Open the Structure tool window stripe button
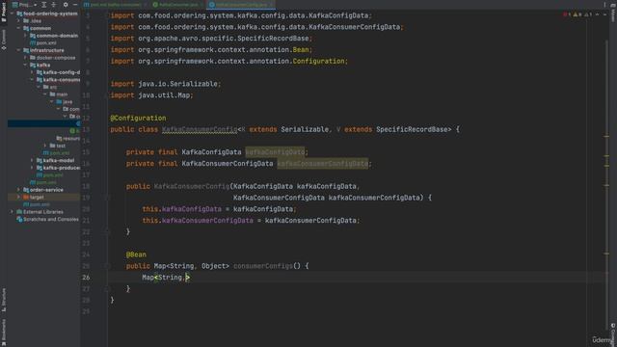Image resolution: width=617 pixels, height=347 pixels. [4, 300]
